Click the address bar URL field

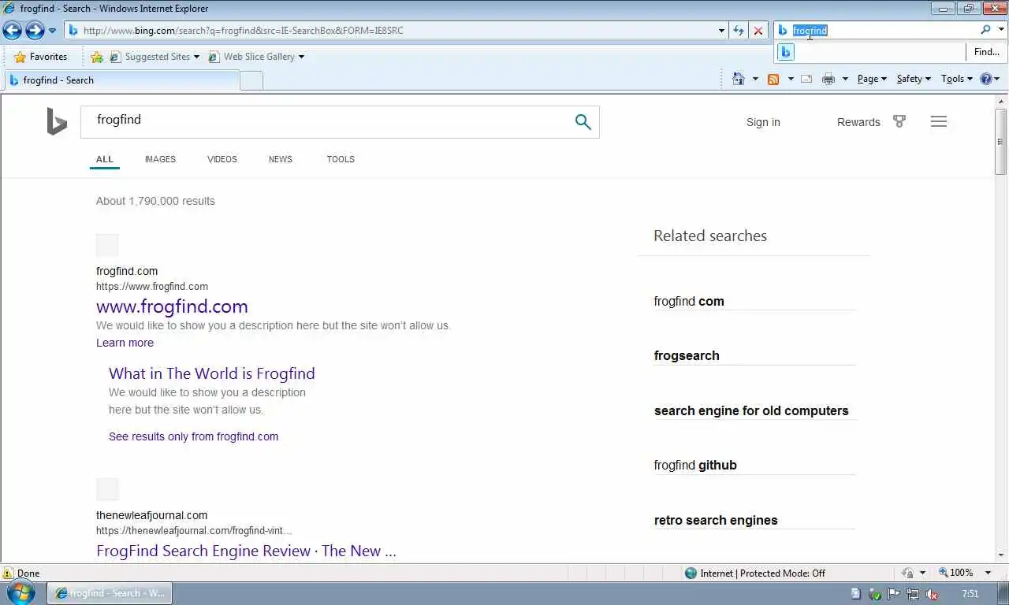pos(390,31)
